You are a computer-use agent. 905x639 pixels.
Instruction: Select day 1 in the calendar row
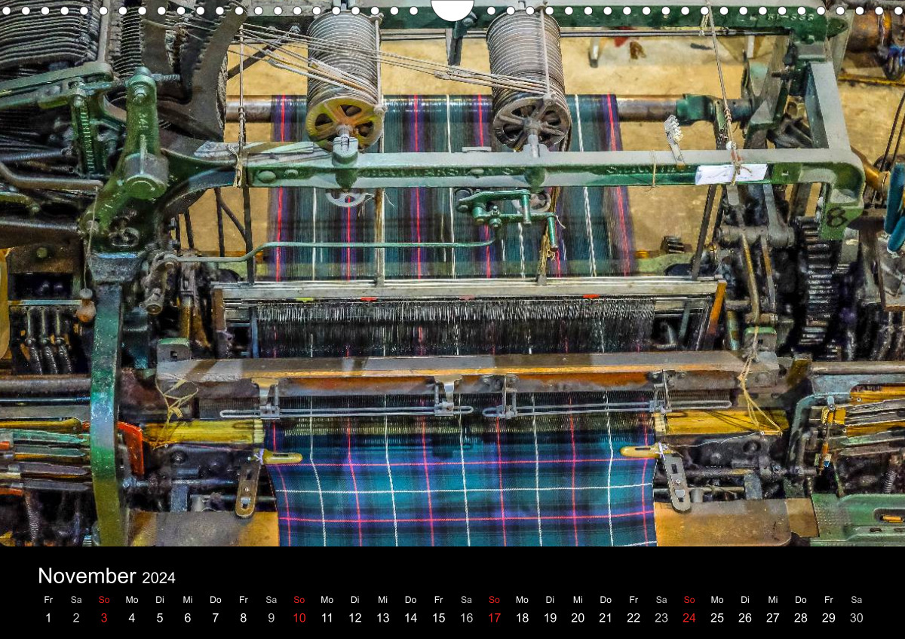pos(48,618)
